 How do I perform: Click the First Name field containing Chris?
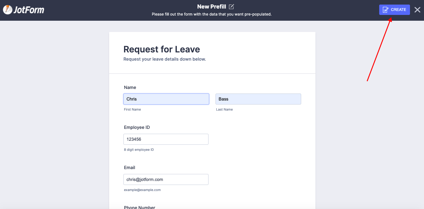tap(166, 99)
